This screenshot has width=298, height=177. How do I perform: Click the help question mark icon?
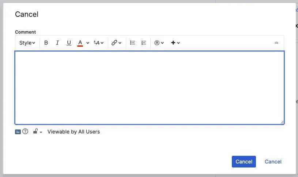[25, 132]
